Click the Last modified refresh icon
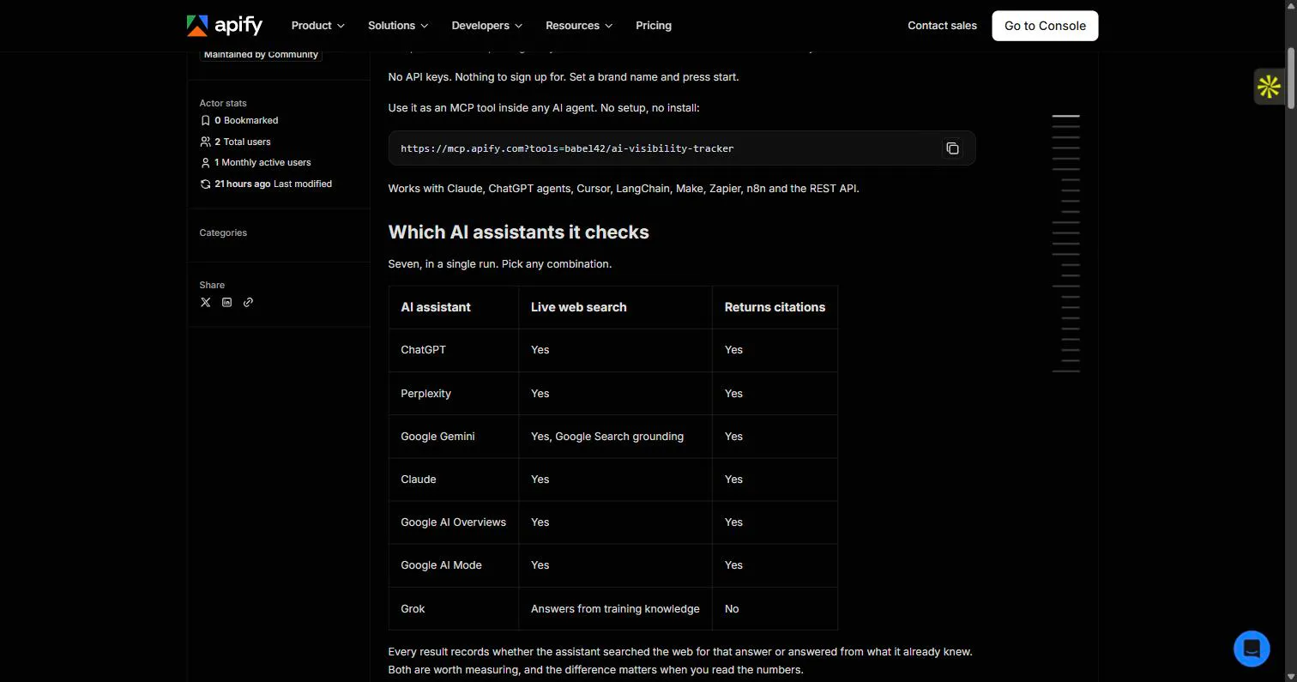1297x682 pixels. 205,184
